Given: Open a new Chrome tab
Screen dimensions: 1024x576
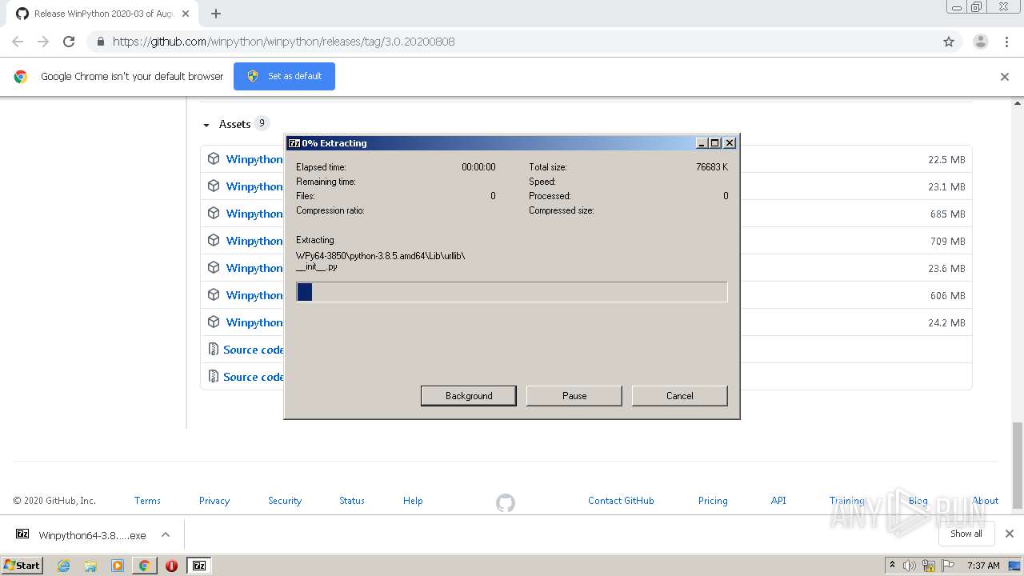Looking at the screenshot, I should click(x=216, y=14).
